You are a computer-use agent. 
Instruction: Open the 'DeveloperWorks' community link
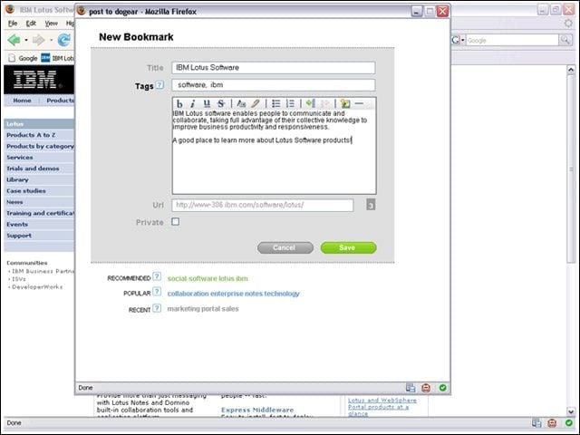pos(37,286)
